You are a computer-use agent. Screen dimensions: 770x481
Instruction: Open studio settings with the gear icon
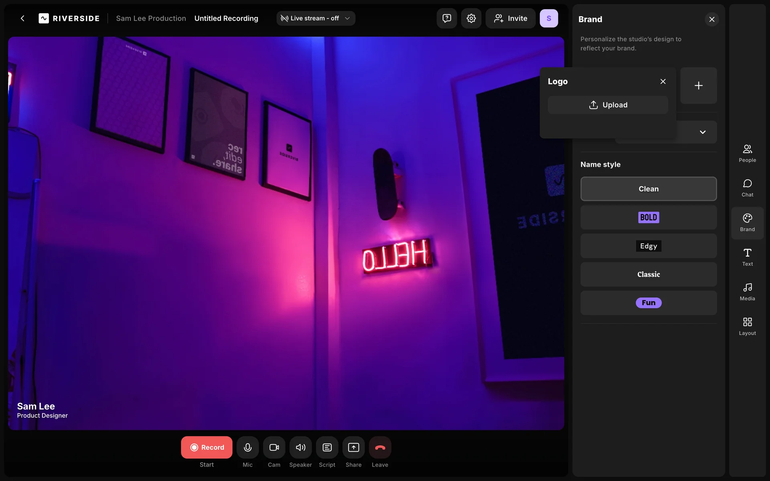pos(471,18)
